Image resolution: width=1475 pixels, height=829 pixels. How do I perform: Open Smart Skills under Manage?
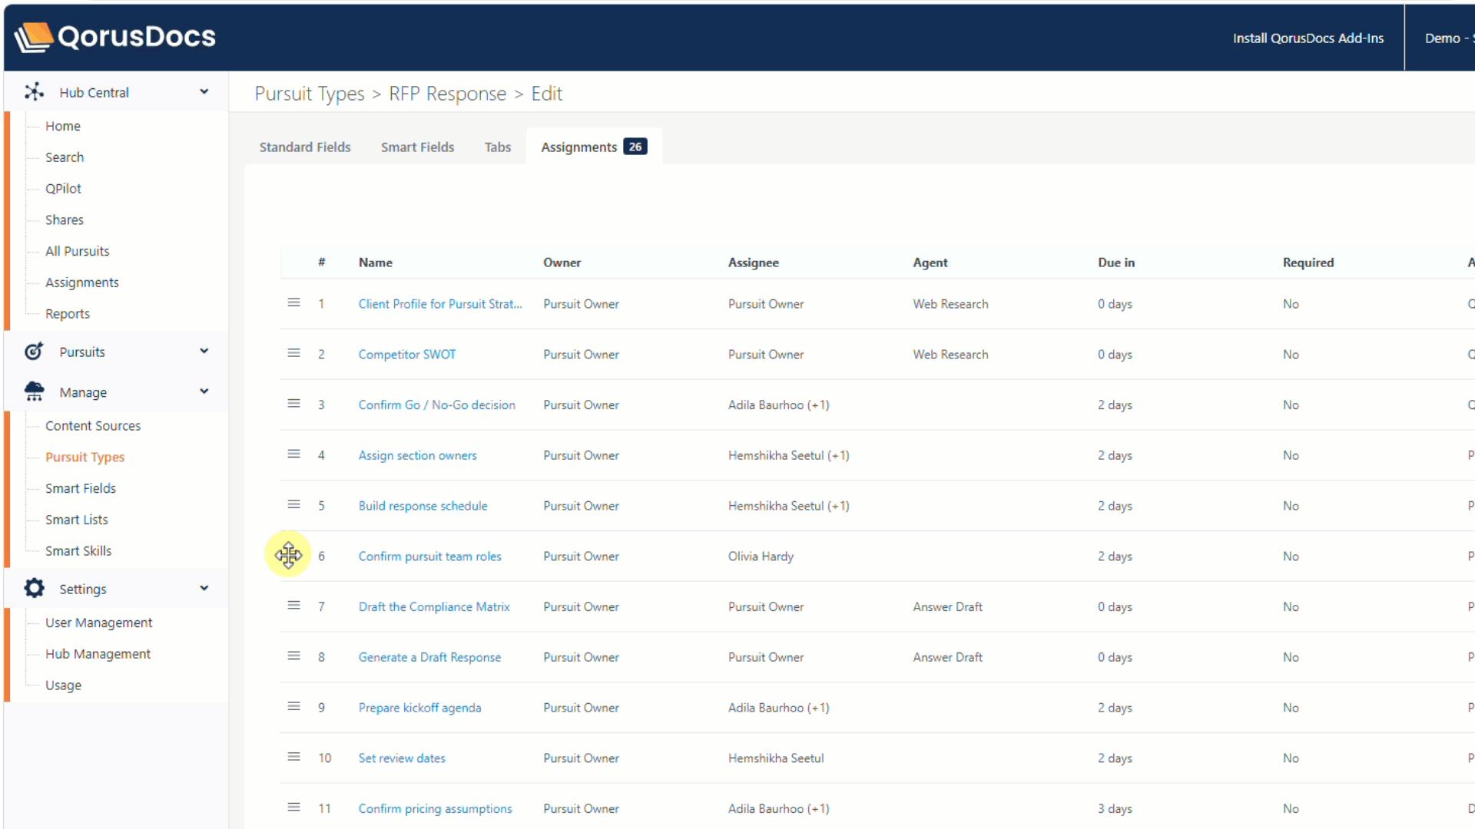78,551
